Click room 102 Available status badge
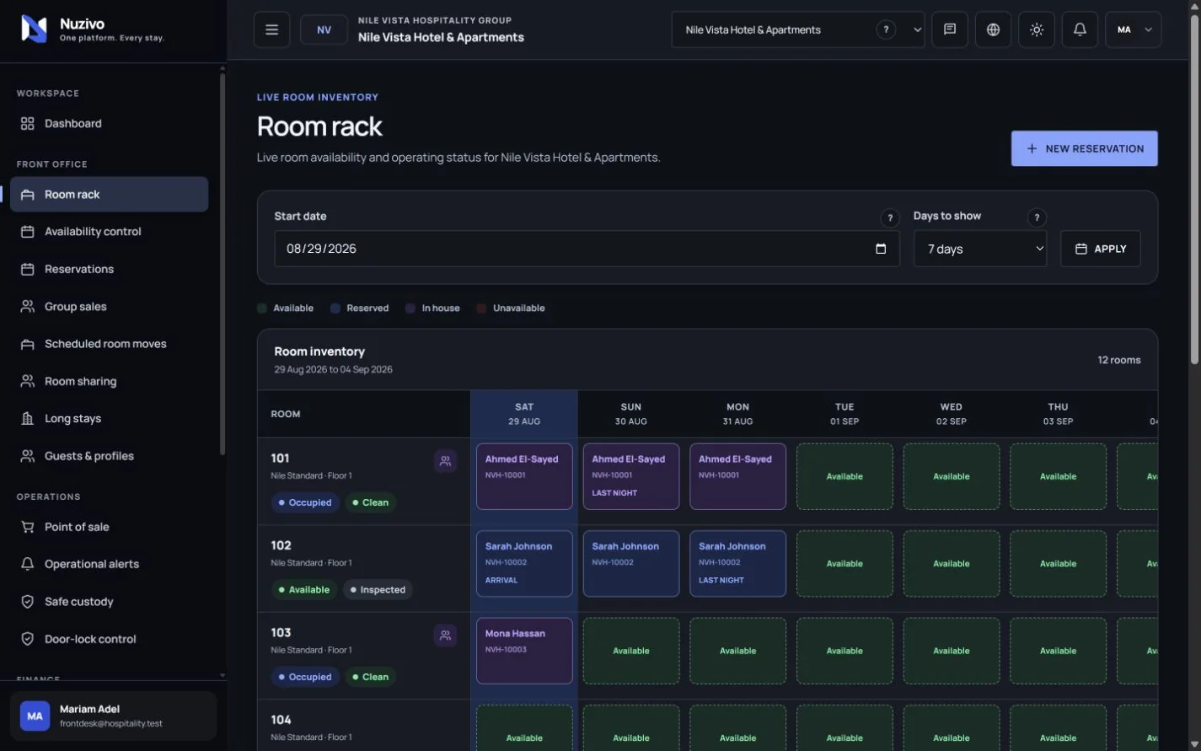The image size is (1201, 751). coord(304,590)
